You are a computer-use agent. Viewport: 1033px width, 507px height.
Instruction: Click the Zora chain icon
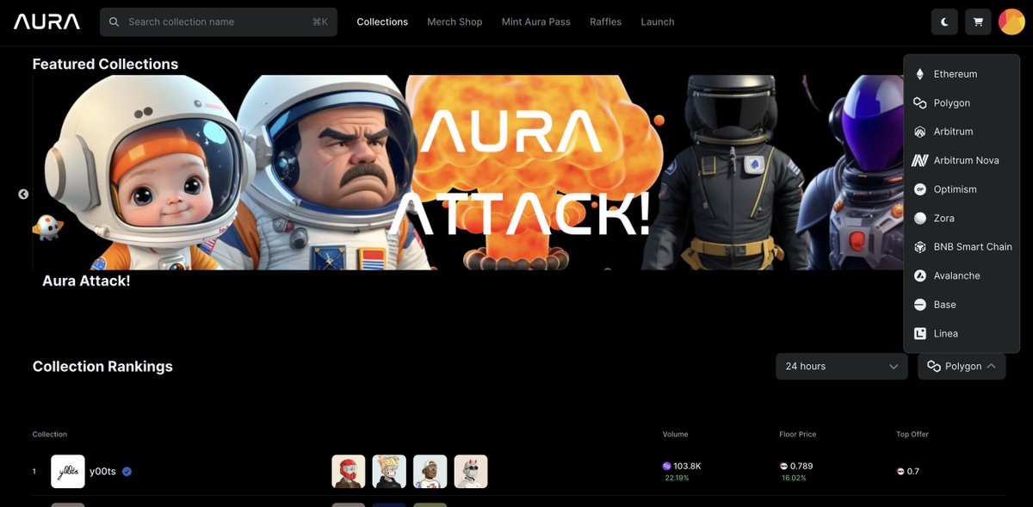tap(919, 219)
